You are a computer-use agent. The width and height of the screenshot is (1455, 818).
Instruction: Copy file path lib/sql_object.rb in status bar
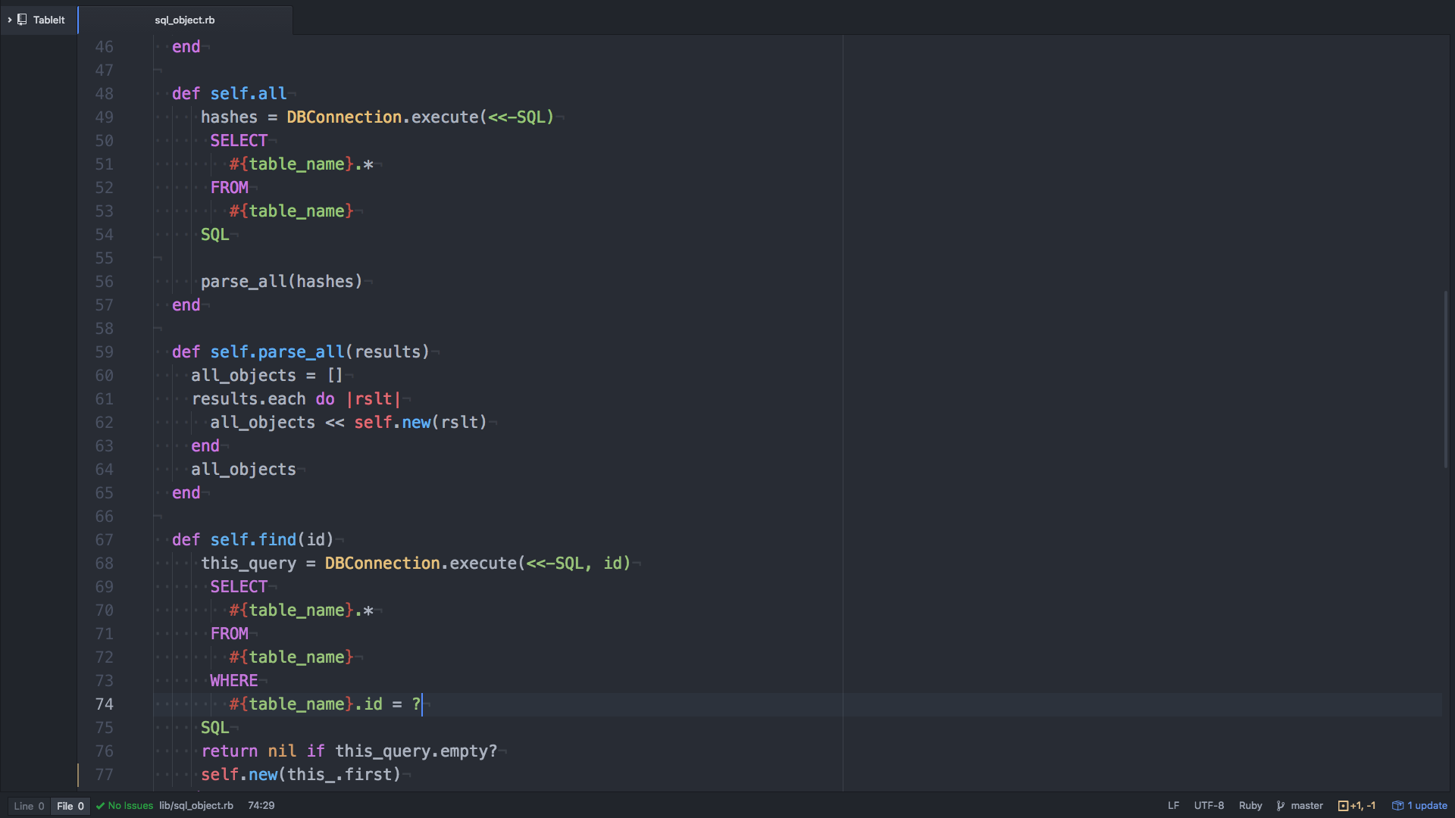click(x=196, y=806)
